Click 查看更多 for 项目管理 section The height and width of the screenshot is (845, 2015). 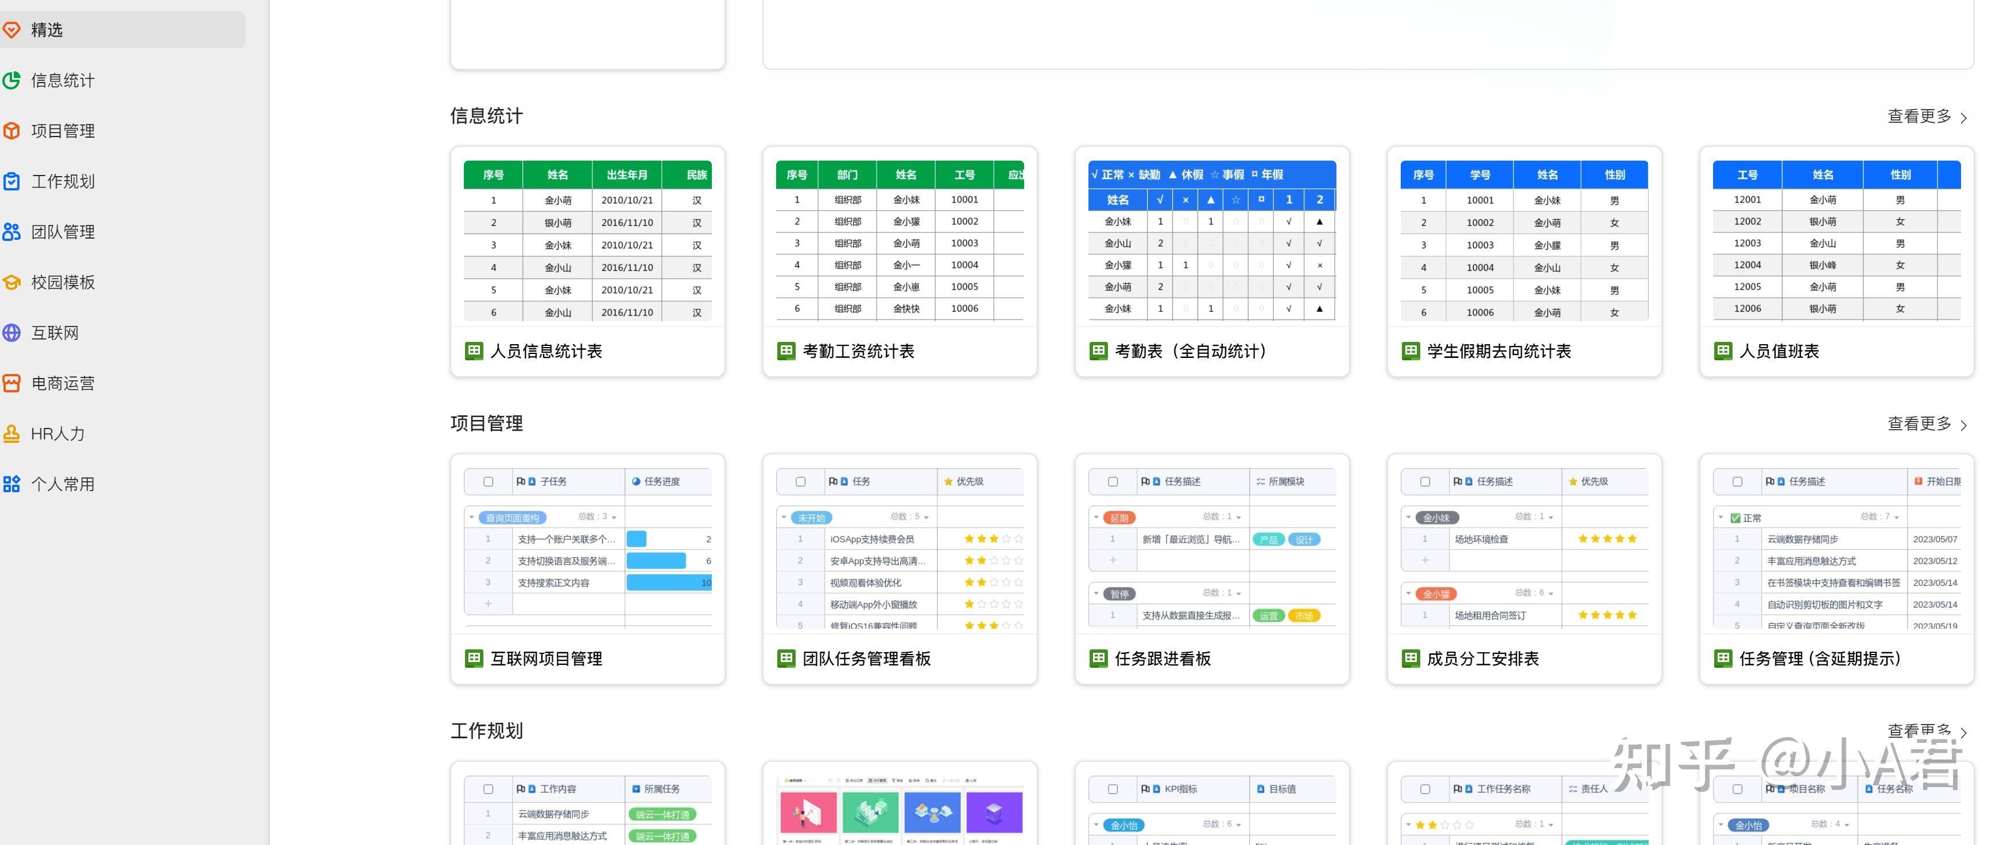[x=1927, y=424]
